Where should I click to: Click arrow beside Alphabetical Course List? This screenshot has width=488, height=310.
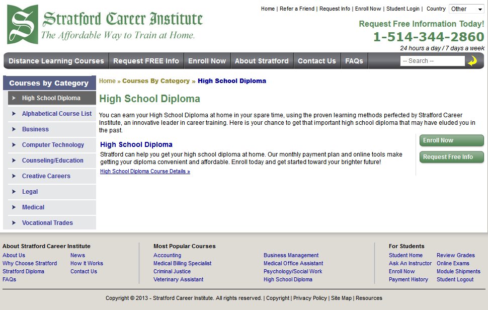[14, 114]
